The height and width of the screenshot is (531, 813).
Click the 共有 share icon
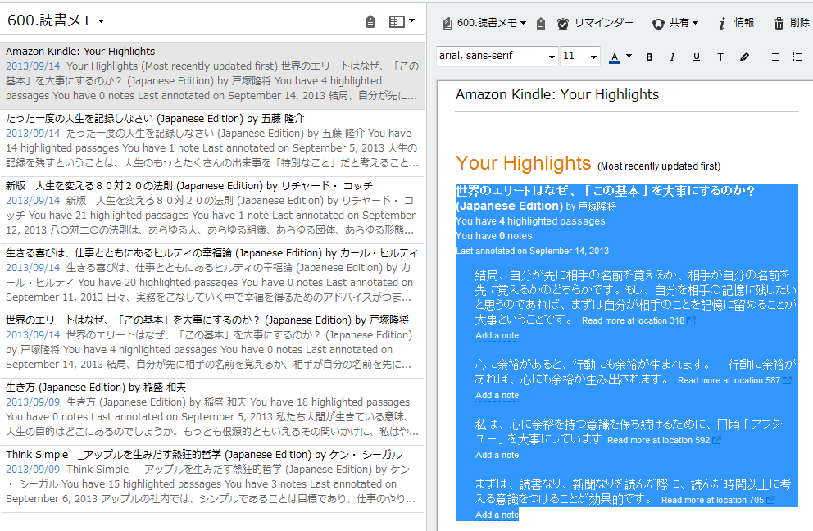pos(658,24)
